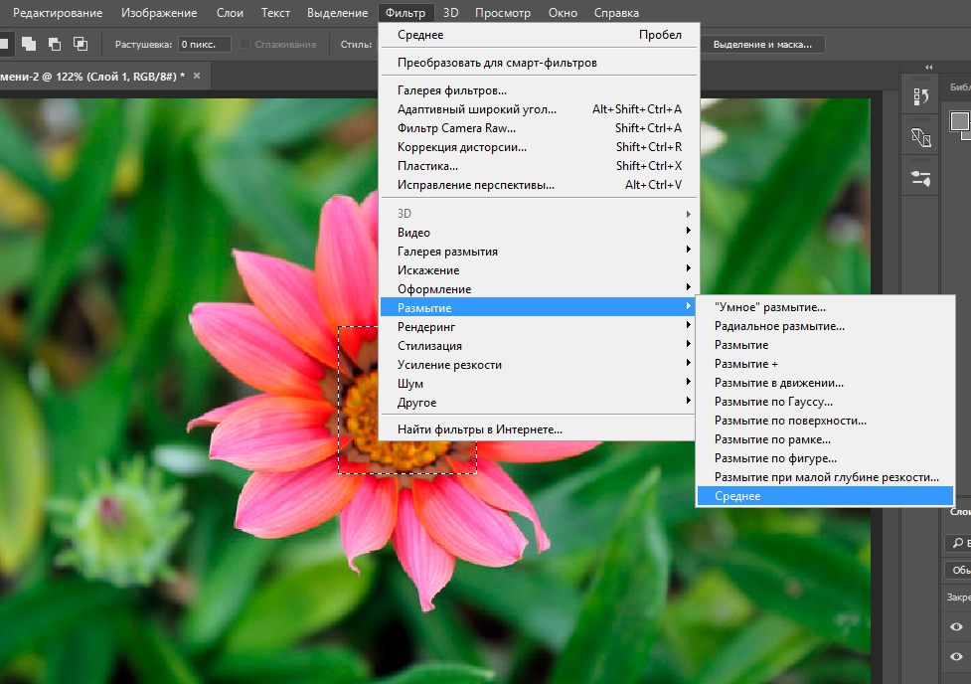Choose Преобразовать для смарт-фильтров
Screen dimensions: 971x684
click(x=539, y=63)
